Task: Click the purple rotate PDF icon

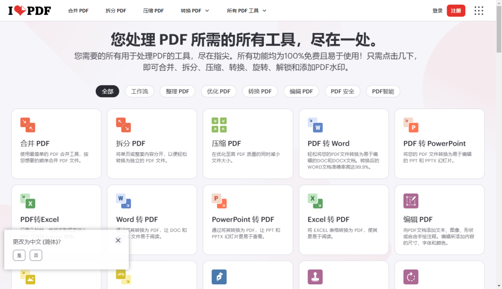Action: 411,277
